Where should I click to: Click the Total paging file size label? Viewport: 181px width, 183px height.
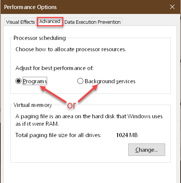(58, 135)
